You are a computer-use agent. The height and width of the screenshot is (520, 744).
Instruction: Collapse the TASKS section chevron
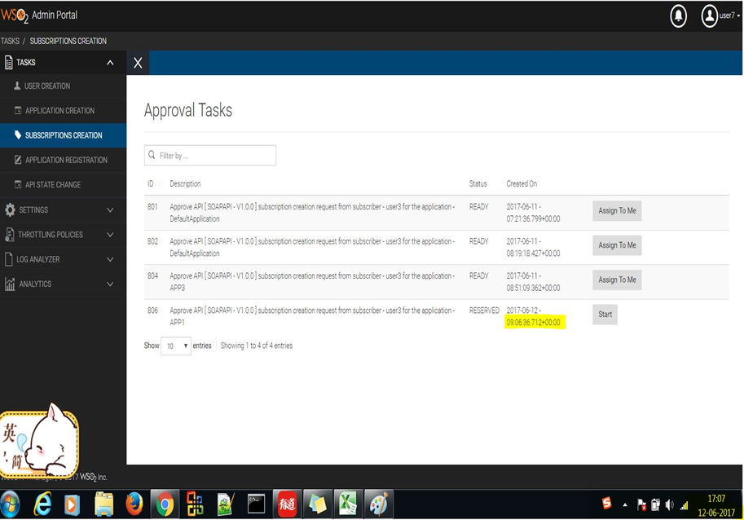click(x=111, y=61)
